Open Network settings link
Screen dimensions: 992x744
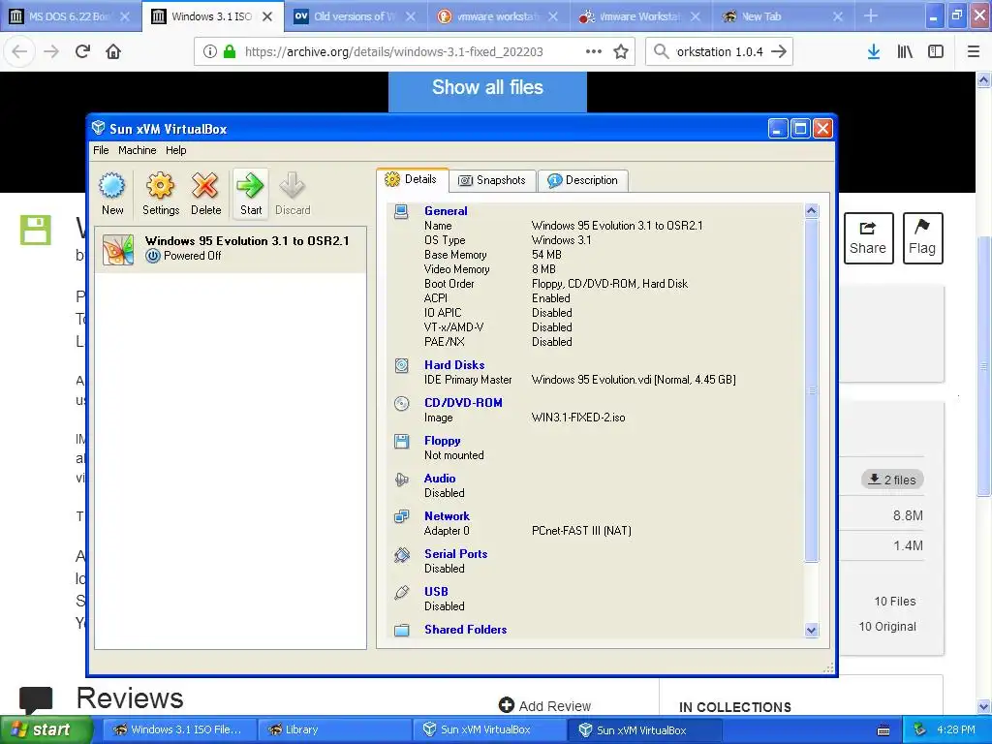click(x=447, y=515)
